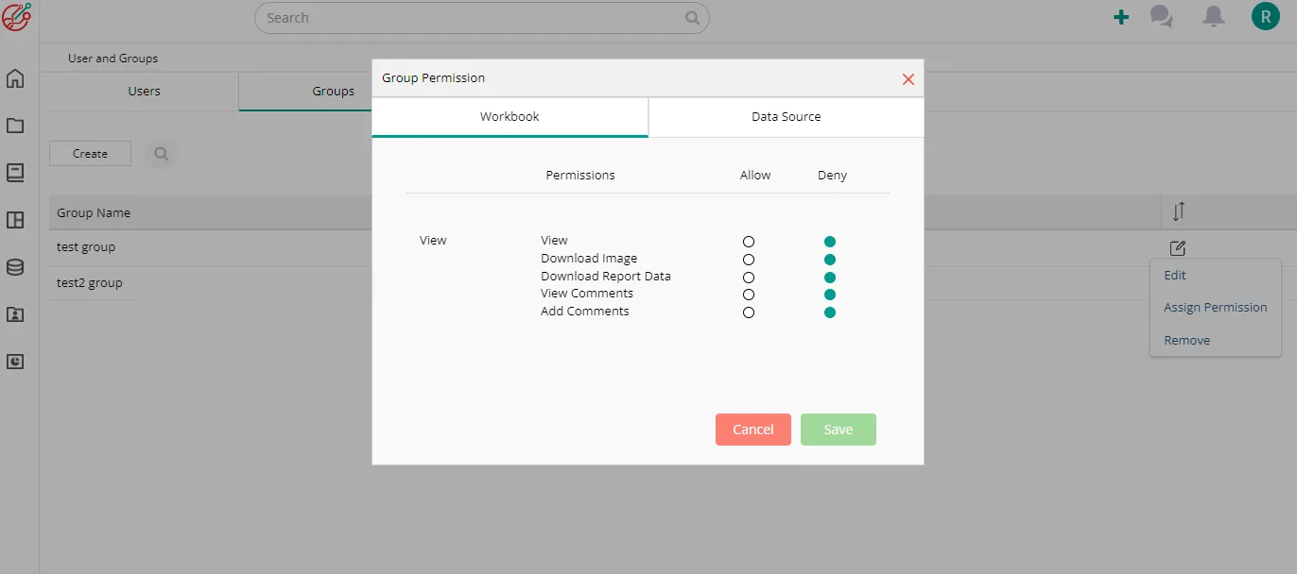Choose Assign Permission from context menu
The image size is (1297, 574).
click(x=1215, y=308)
